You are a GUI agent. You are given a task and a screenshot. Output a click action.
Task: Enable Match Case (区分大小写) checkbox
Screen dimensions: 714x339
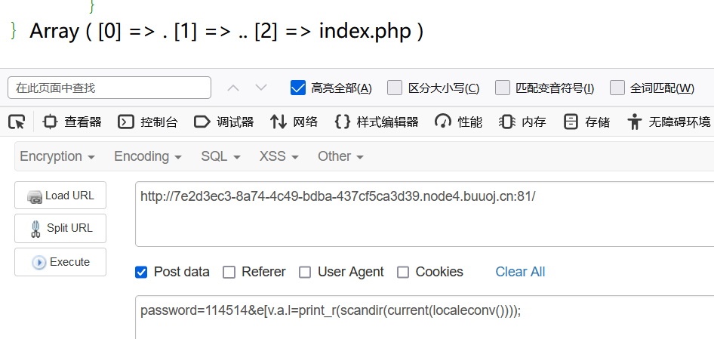tap(395, 88)
